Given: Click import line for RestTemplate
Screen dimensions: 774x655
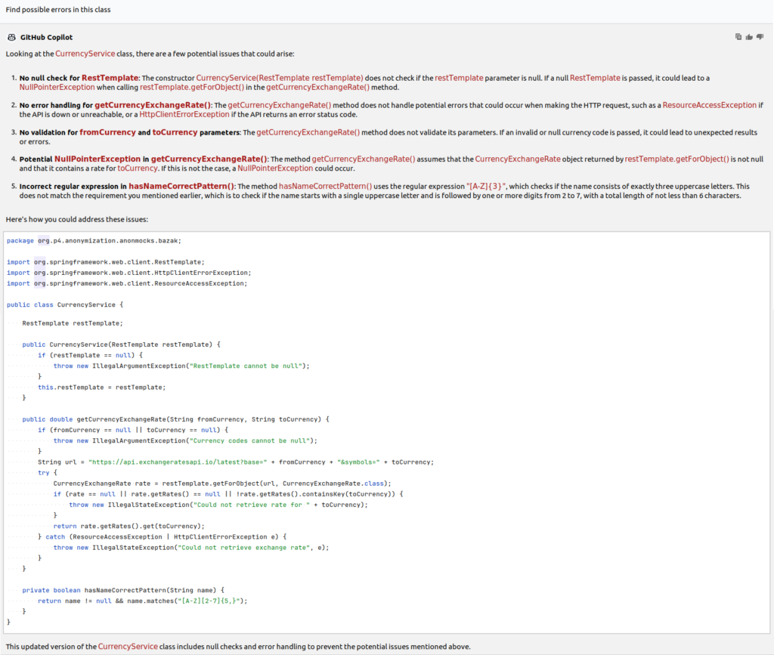Looking at the screenshot, I should click(x=106, y=262).
